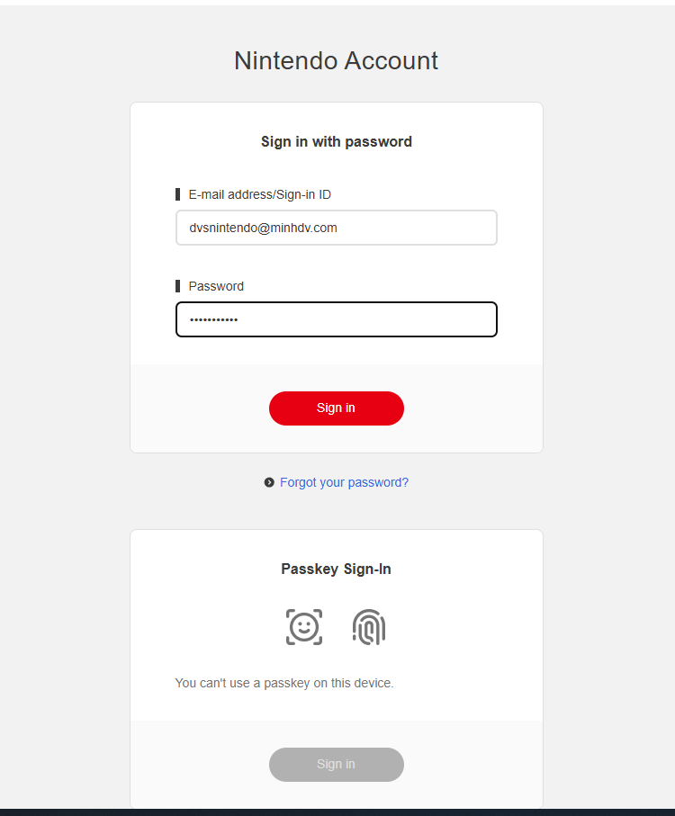Click the Password field label
The image size is (675, 816).
tap(216, 286)
